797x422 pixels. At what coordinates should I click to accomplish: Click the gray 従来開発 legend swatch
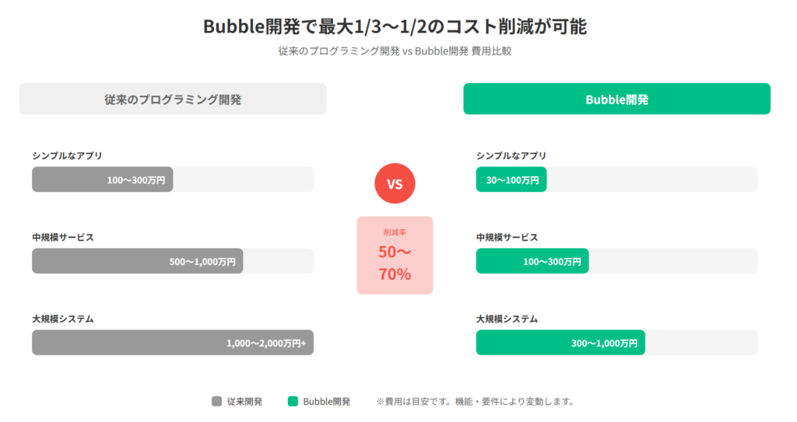pos(216,402)
